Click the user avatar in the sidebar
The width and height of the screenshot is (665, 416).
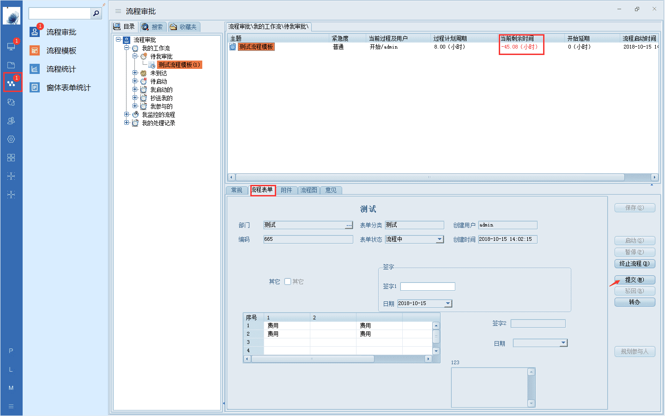pos(11,16)
